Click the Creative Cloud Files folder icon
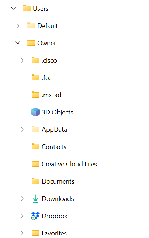This screenshot has height=238, width=149. pyautogui.click(x=36, y=164)
